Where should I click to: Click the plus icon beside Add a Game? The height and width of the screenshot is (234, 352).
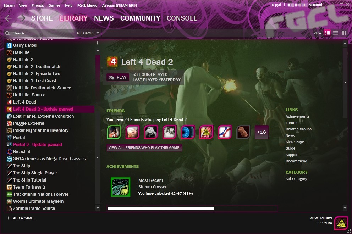8,218
